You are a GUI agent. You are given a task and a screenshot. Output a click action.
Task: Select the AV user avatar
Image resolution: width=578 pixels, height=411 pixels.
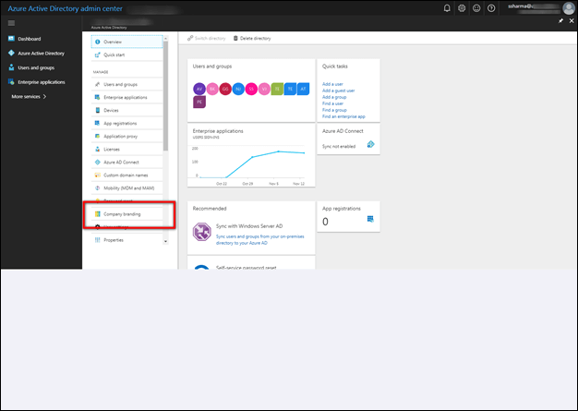(x=199, y=89)
